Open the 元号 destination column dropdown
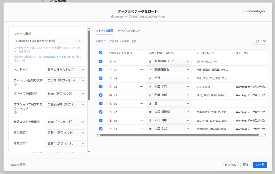The width and height of the screenshot is (275, 174). click(169, 78)
